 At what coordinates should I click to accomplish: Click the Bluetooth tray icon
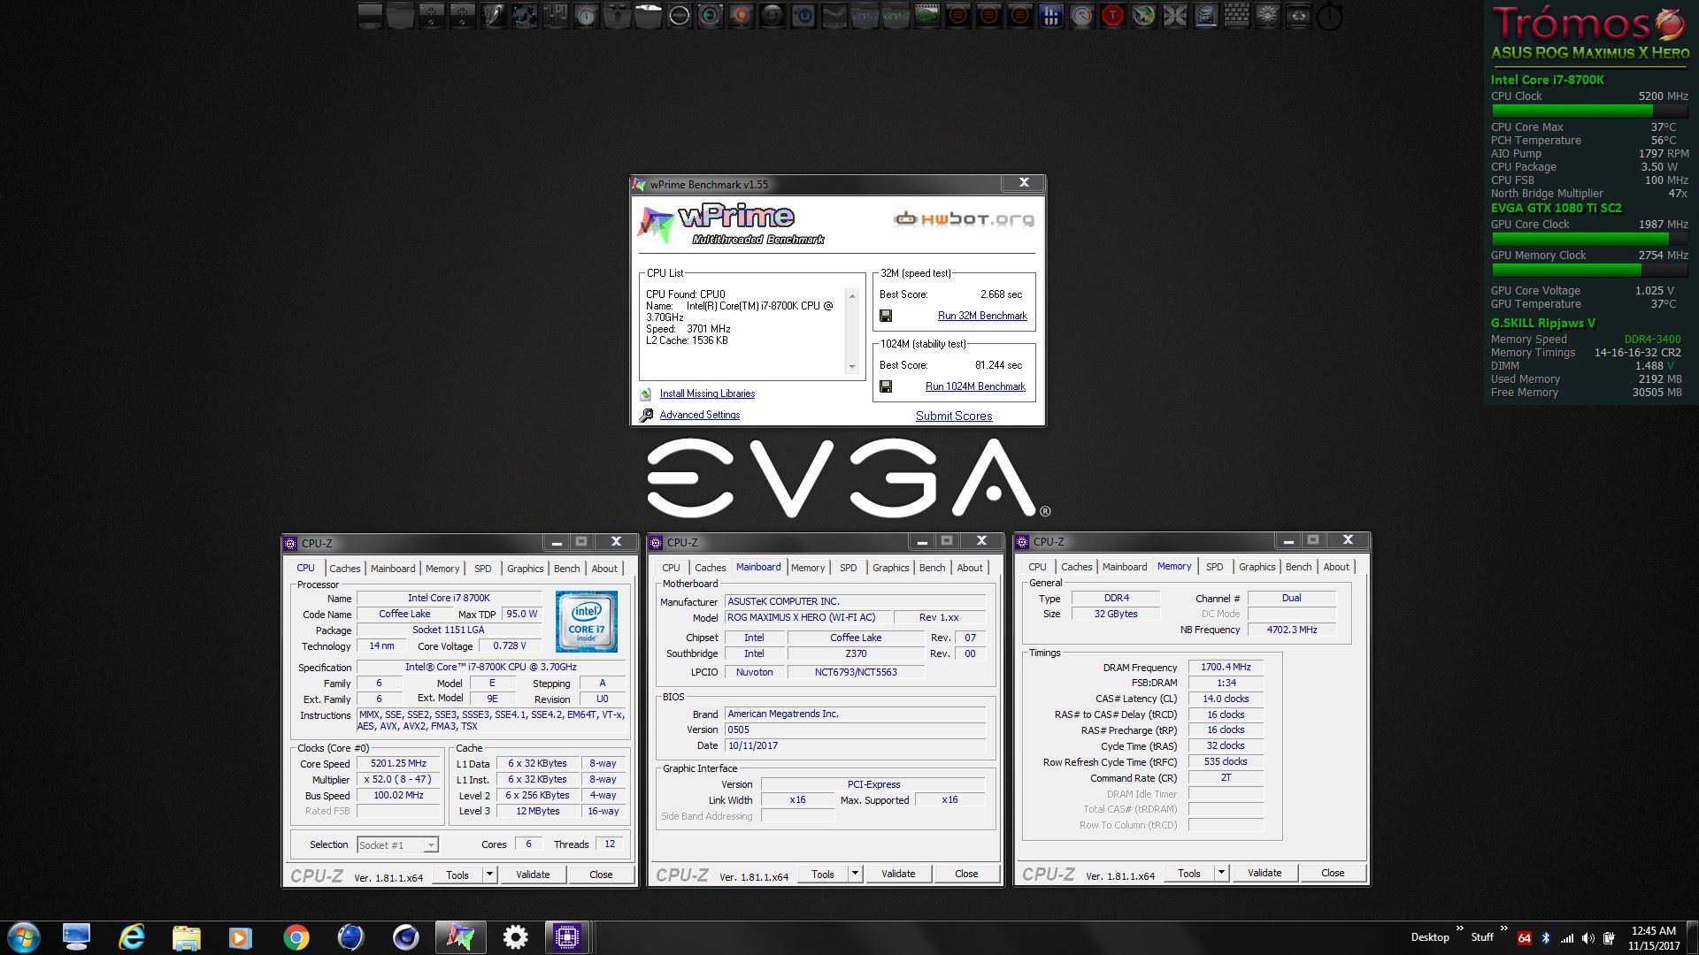pos(1546,938)
